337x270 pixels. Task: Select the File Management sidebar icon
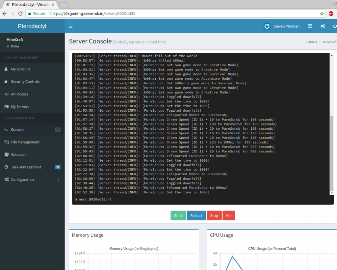tap(6, 142)
